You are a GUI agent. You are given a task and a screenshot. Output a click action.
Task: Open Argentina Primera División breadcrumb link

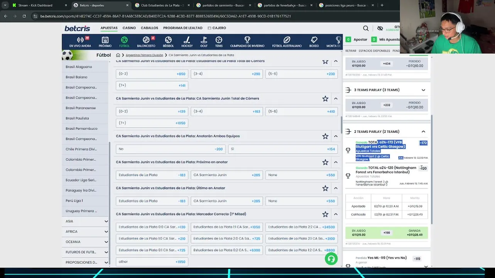144,55
